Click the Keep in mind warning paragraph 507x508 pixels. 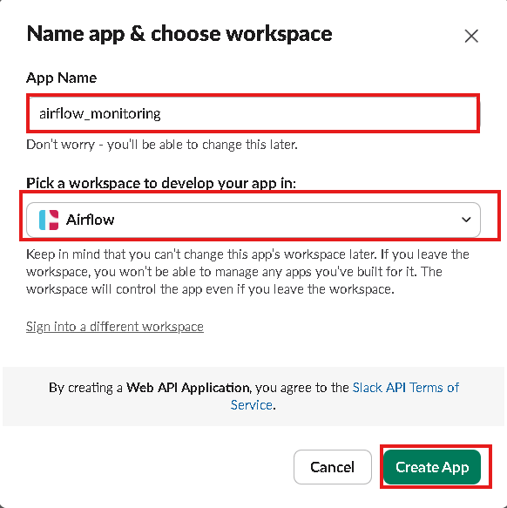247,272
